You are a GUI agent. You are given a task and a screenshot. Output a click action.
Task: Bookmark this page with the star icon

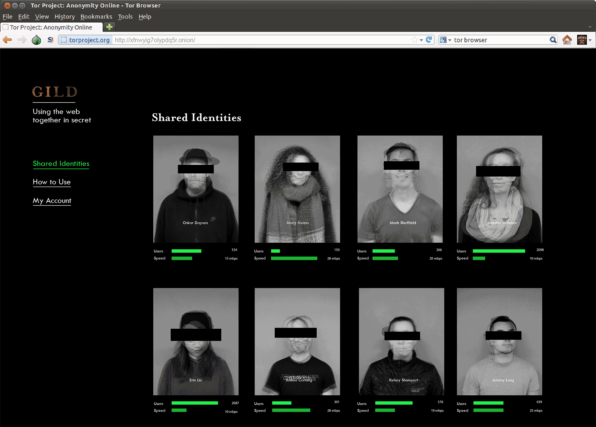pos(414,40)
